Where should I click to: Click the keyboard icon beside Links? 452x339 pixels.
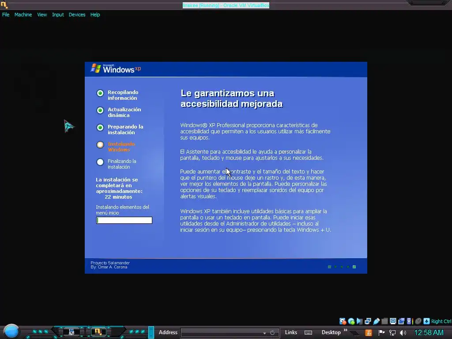click(308, 333)
